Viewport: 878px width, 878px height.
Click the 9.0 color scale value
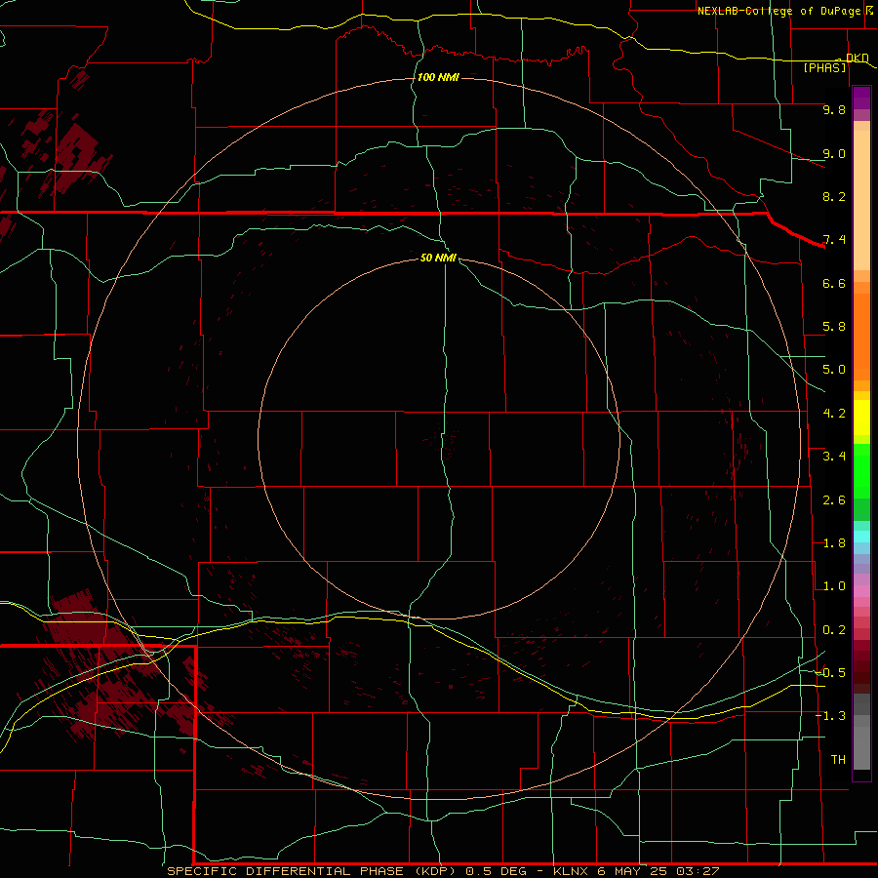[834, 153]
